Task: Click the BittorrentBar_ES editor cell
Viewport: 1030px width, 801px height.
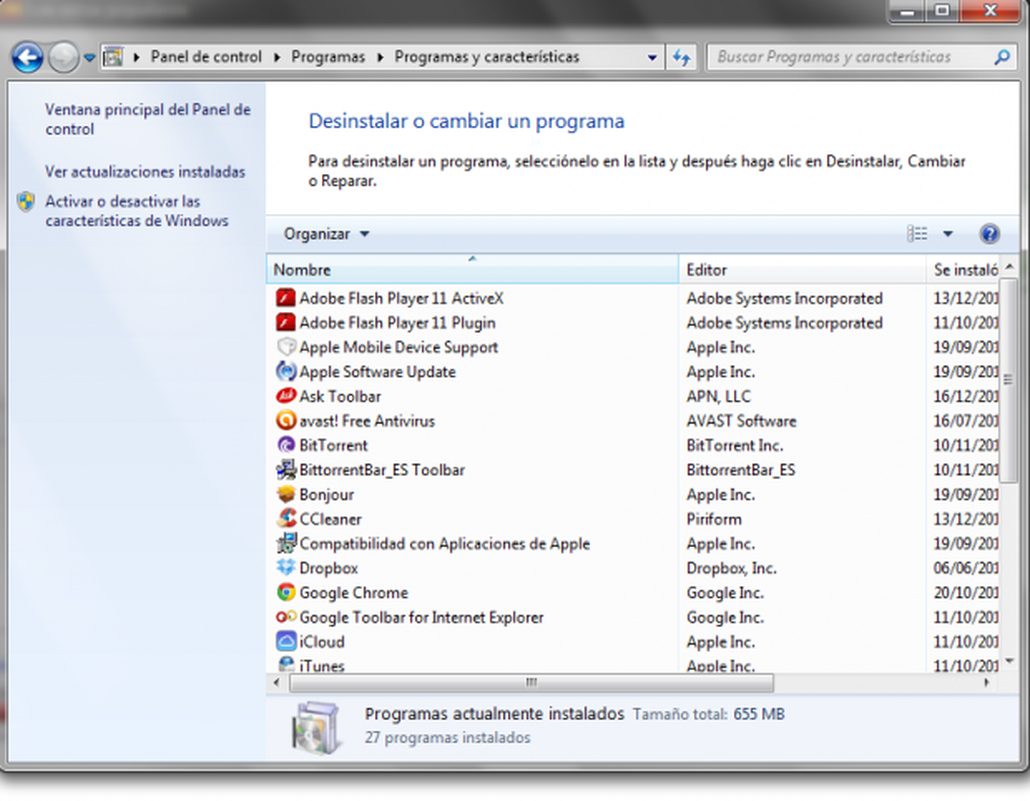Action: pos(740,470)
